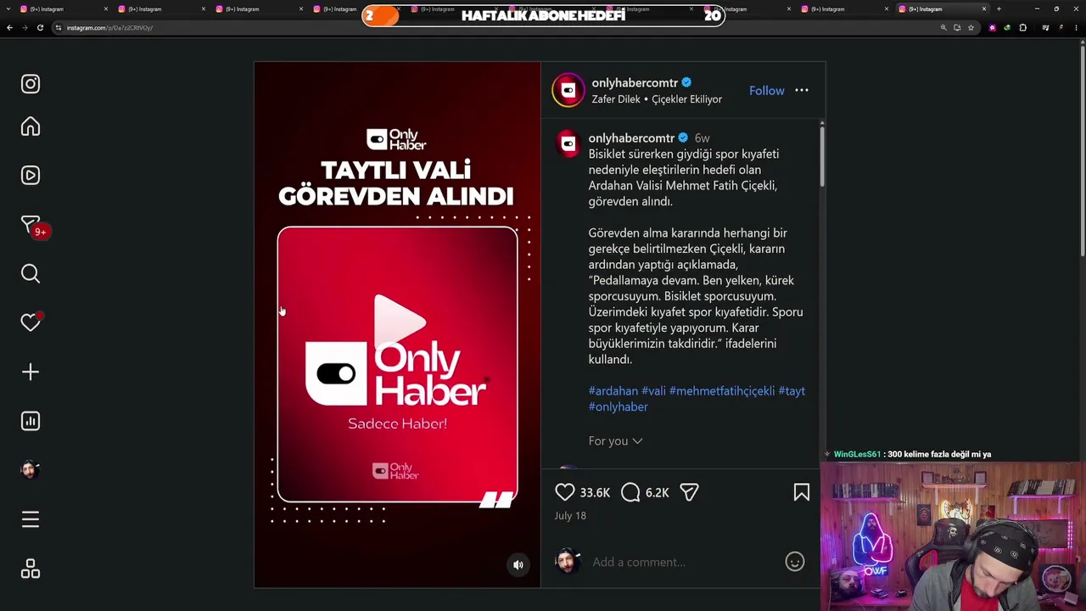Close the active Instagram tab
The height and width of the screenshot is (611, 1086).
pyautogui.click(x=984, y=9)
